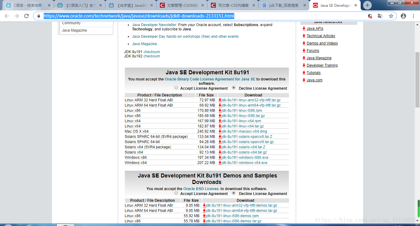
Task: Click the 245.92 MB file size cell
Action: 206,131
